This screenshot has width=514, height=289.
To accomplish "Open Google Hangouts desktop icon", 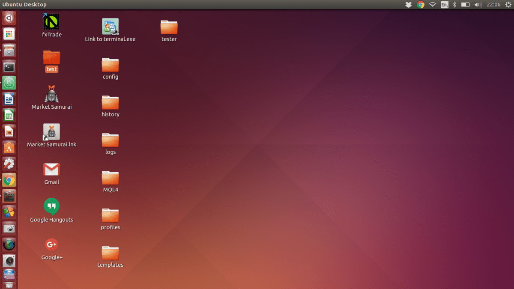I will click(51, 207).
